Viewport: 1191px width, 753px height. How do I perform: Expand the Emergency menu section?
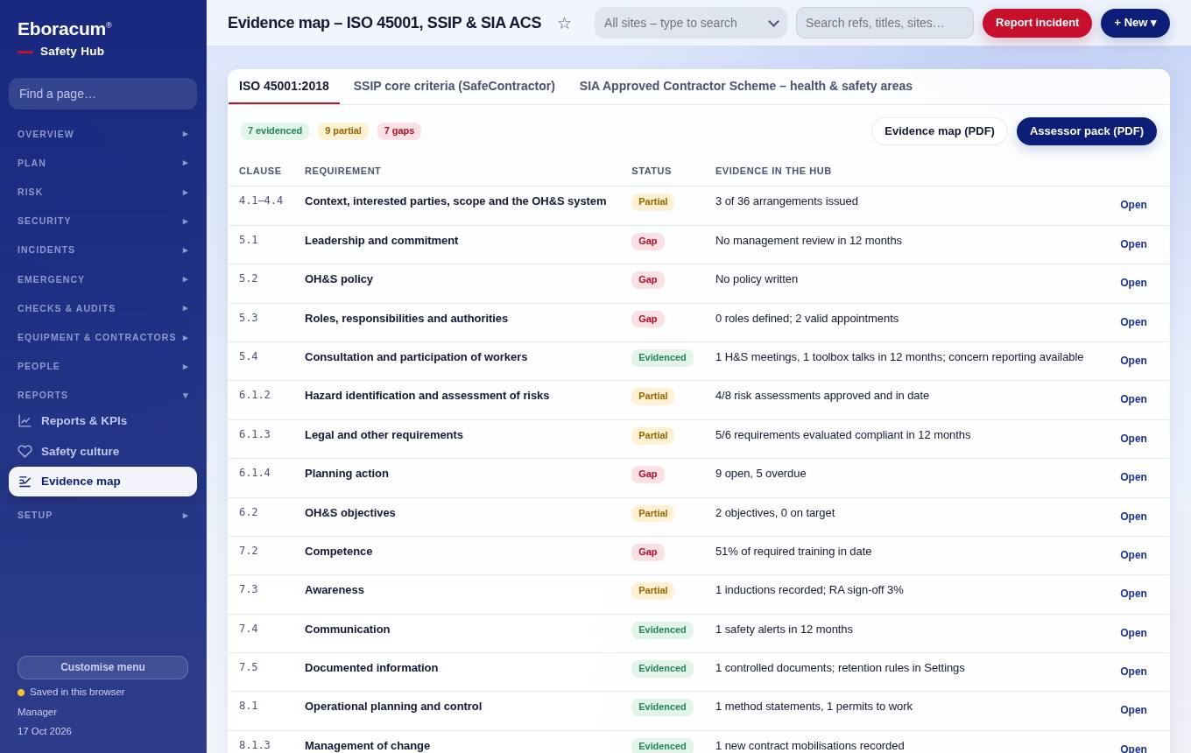[102, 279]
